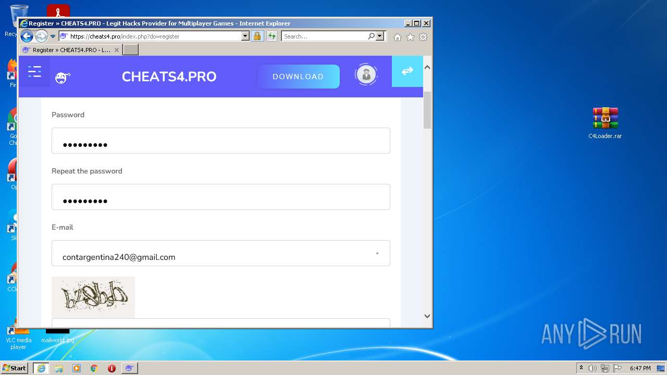Click the 6:47 PM system clock
Image resolution: width=667 pixels, height=375 pixels.
[x=640, y=368]
